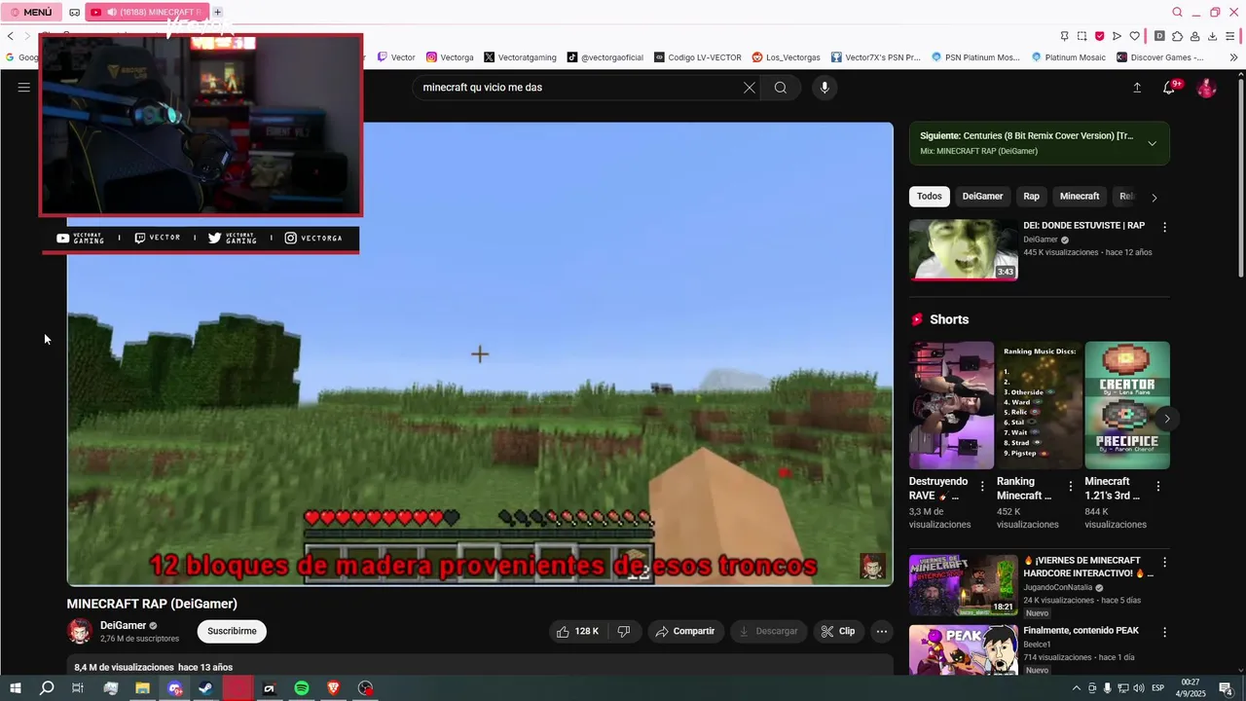Go back with the browser back arrow

click(x=11, y=36)
